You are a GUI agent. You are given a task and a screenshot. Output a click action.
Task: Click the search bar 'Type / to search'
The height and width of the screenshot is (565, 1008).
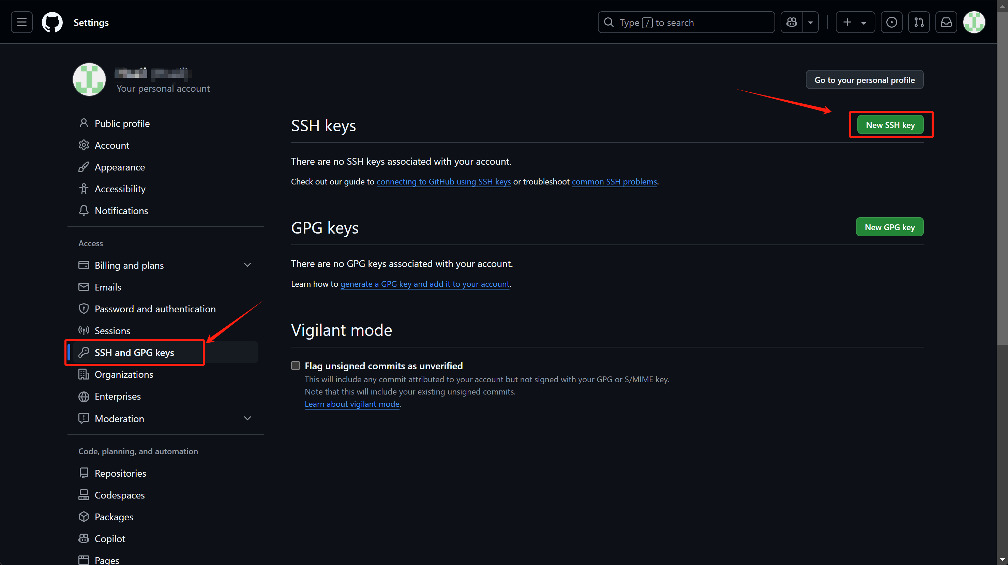coord(686,22)
